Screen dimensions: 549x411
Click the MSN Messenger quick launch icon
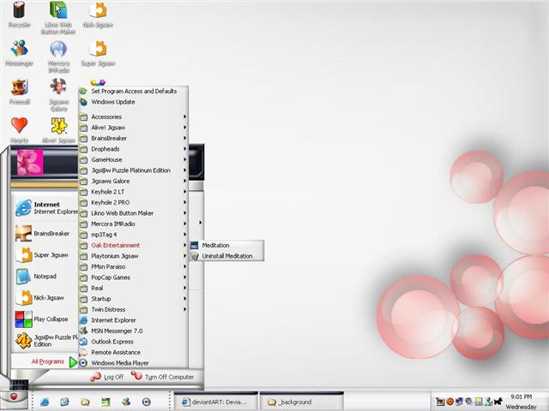click(x=126, y=402)
